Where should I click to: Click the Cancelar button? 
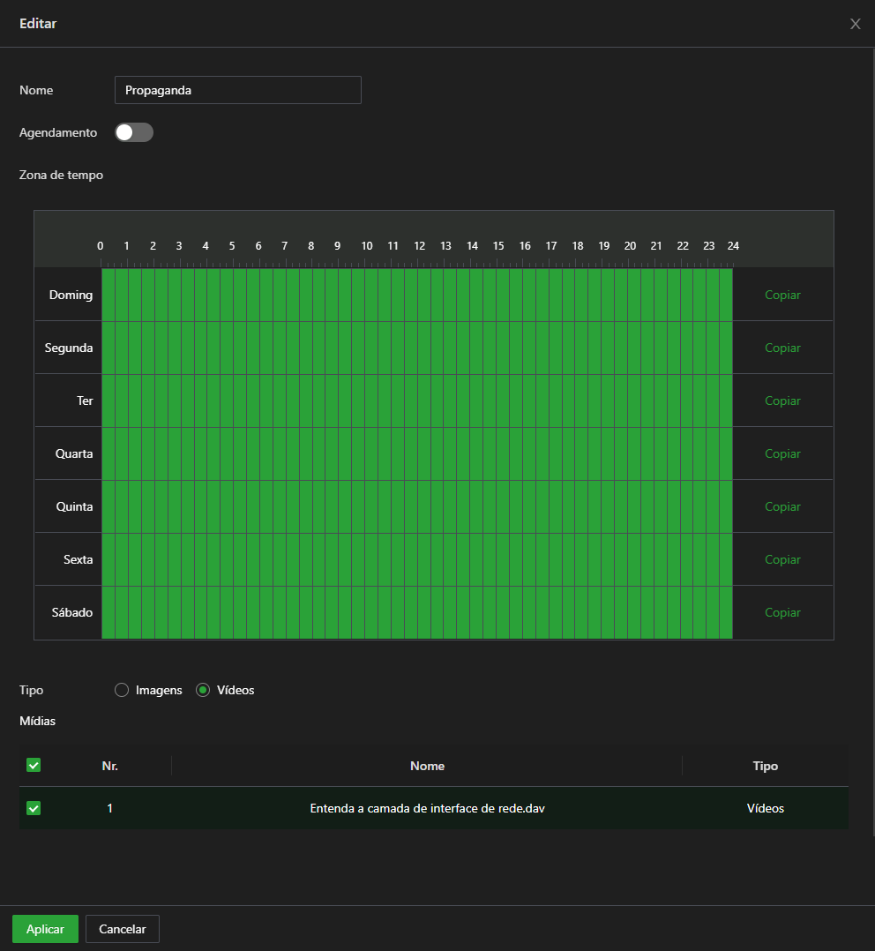coord(123,929)
